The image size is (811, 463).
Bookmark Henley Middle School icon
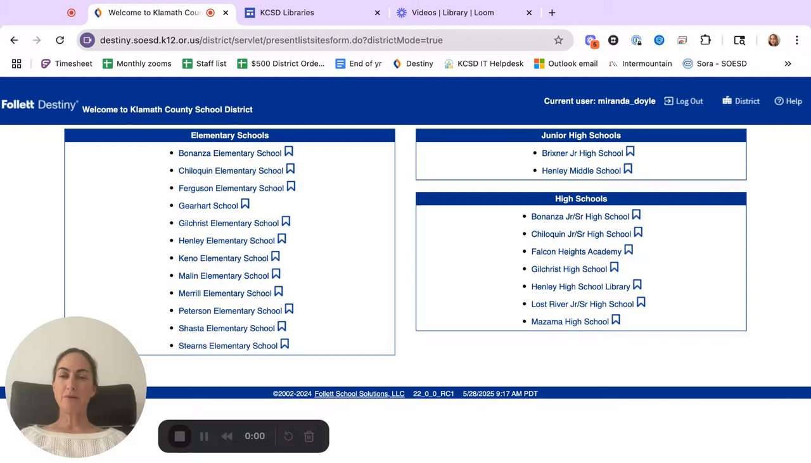[x=628, y=169]
